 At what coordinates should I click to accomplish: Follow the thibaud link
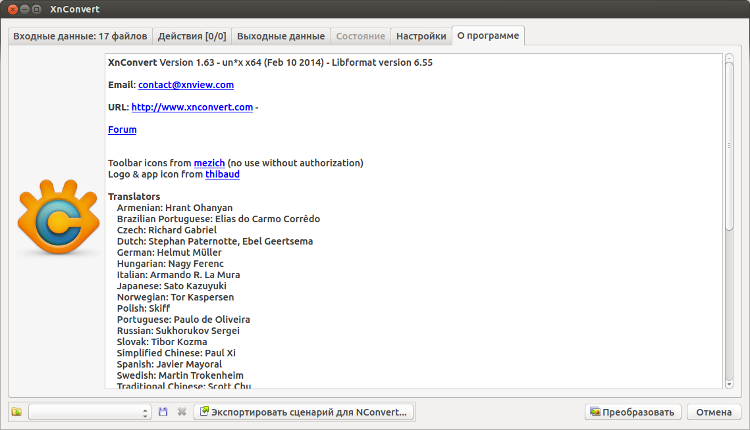[223, 174]
